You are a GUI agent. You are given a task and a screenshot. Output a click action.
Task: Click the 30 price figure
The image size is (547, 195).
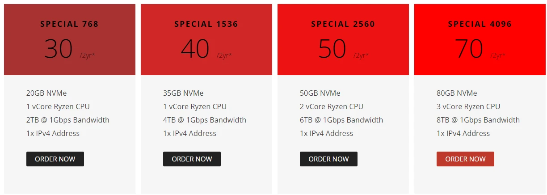pyautogui.click(x=58, y=49)
